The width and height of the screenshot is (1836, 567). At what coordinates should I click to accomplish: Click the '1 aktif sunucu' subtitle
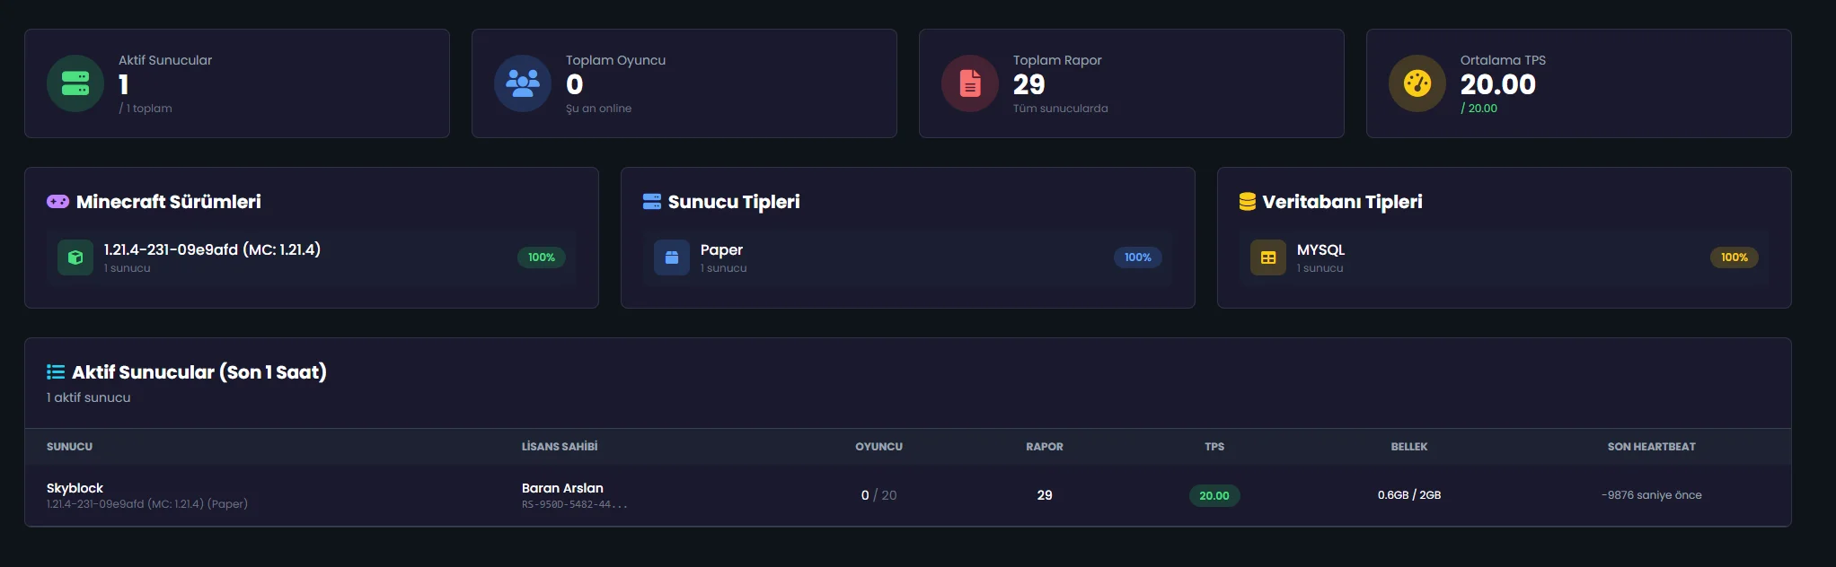pos(88,397)
